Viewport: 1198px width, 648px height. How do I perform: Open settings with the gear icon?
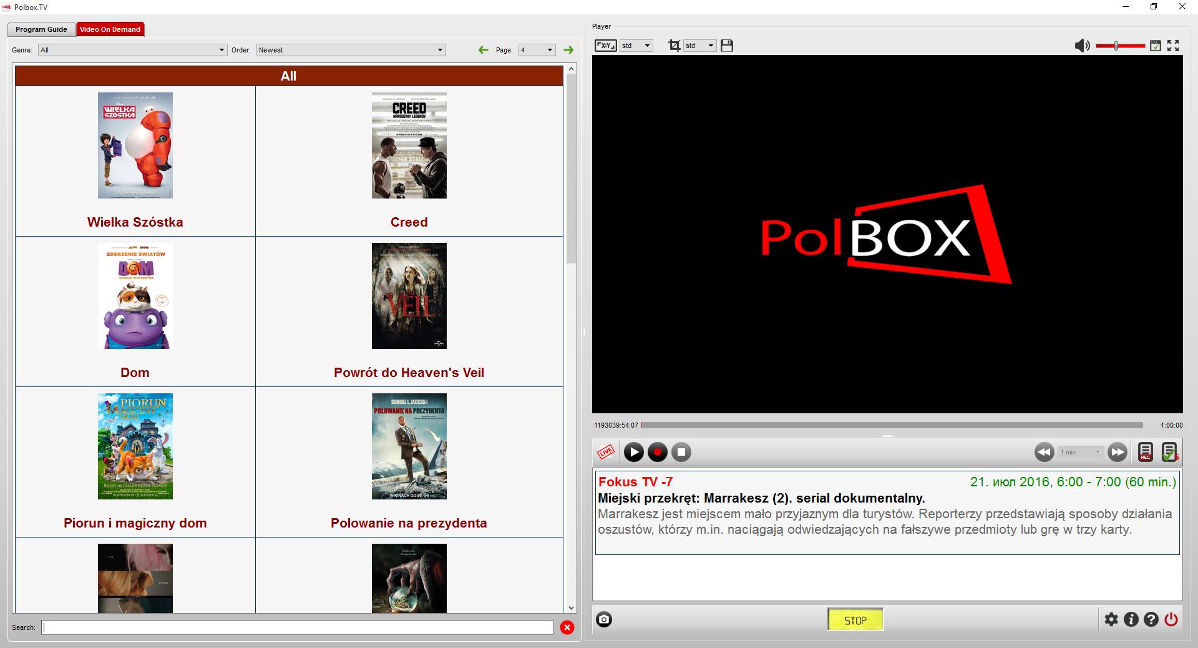click(x=1111, y=619)
